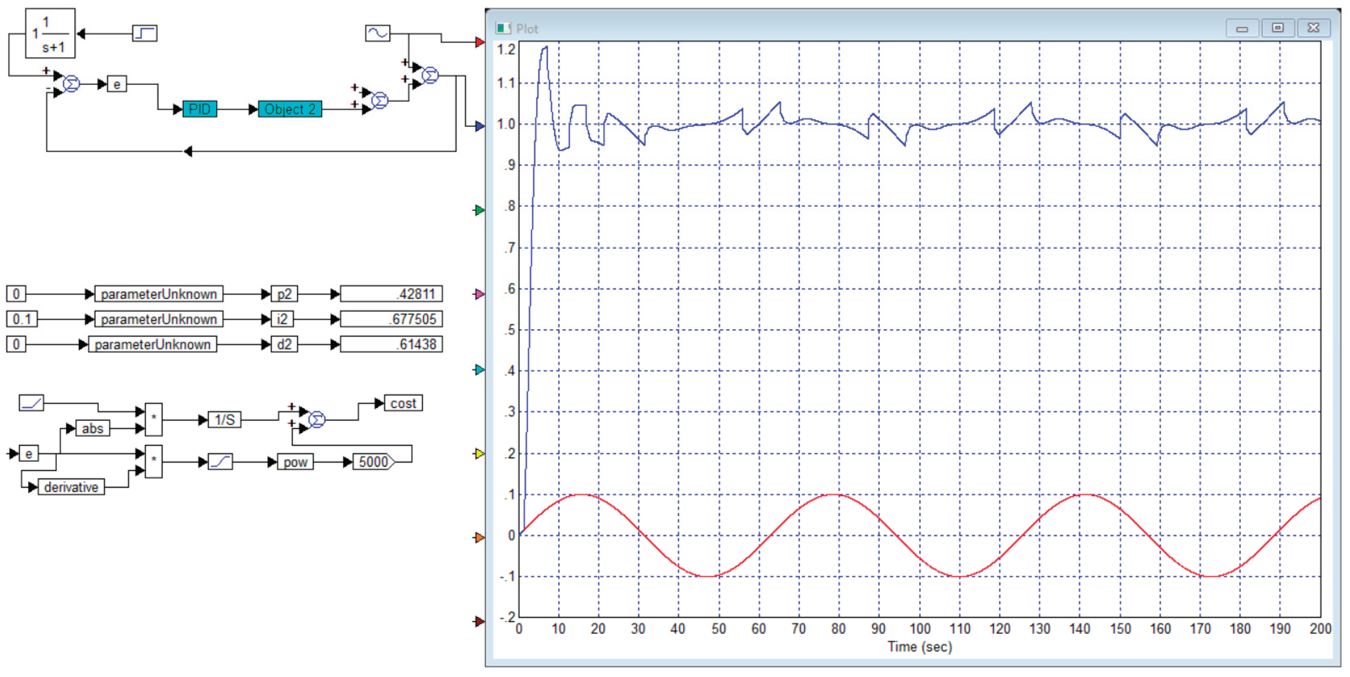Click the p2 variable block
1350x677 pixels.
pyautogui.click(x=284, y=294)
